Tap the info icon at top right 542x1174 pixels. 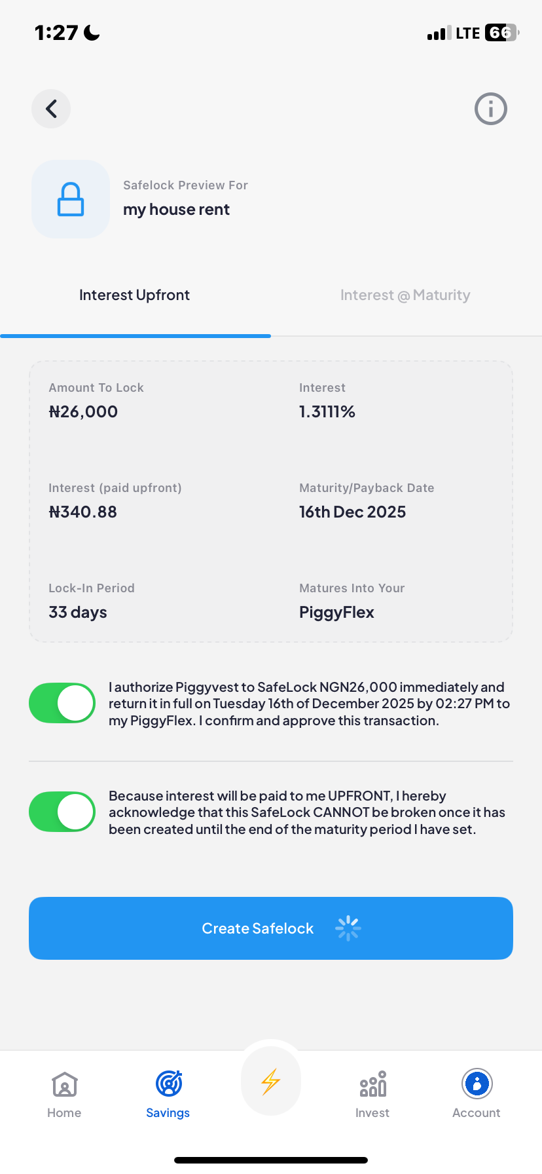point(490,109)
